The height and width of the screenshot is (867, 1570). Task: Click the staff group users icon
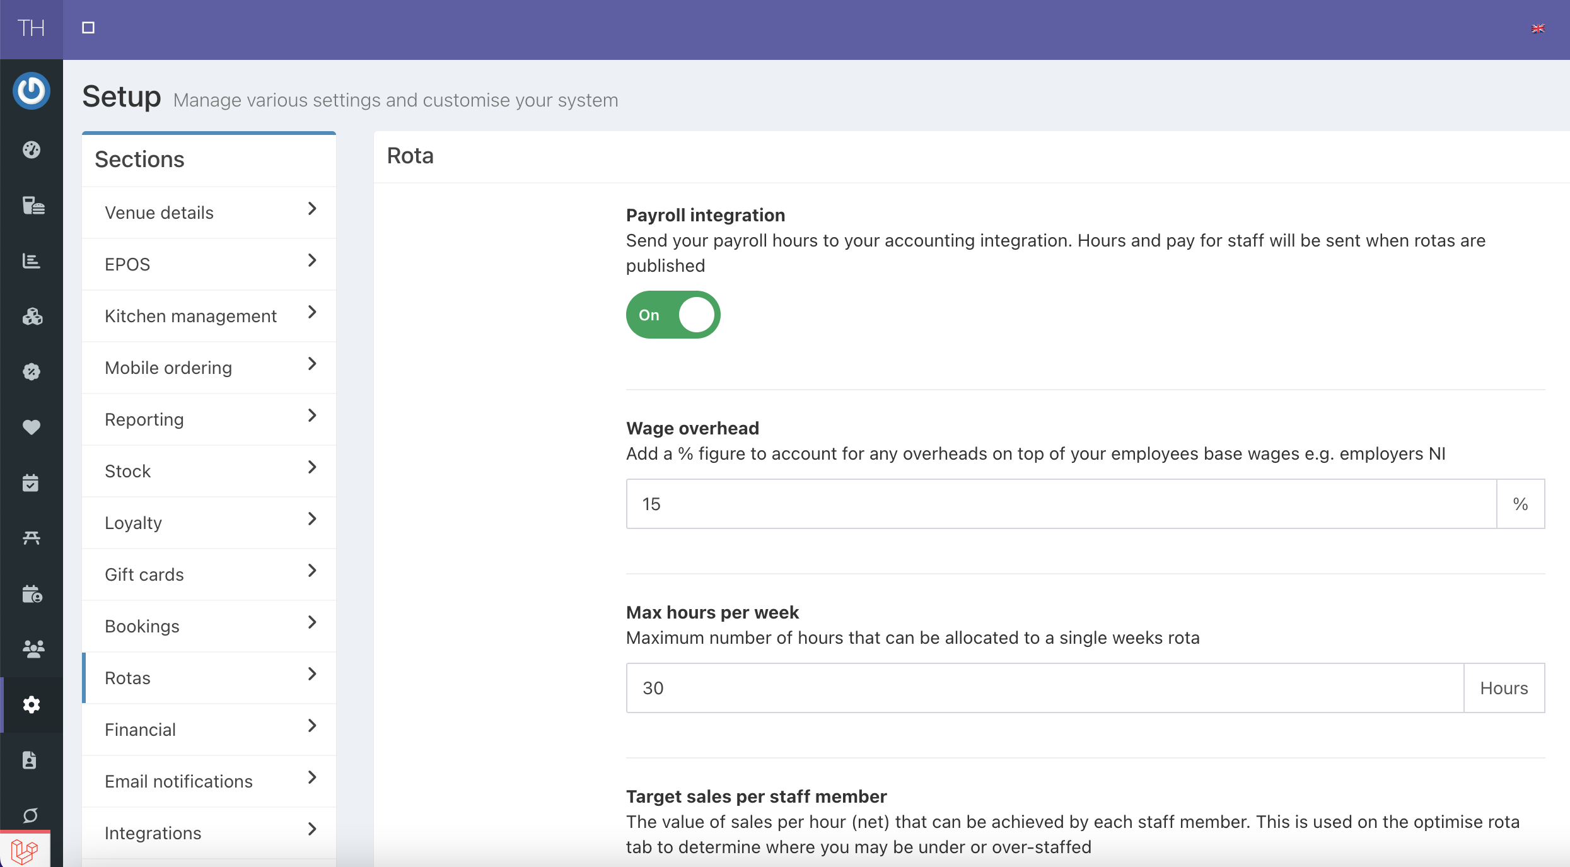[x=33, y=649]
